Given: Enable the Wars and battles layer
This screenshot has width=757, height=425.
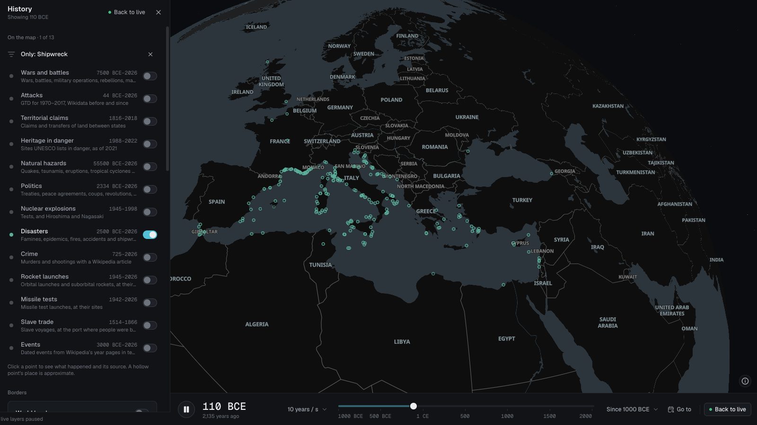Looking at the screenshot, I should point(150,76).
